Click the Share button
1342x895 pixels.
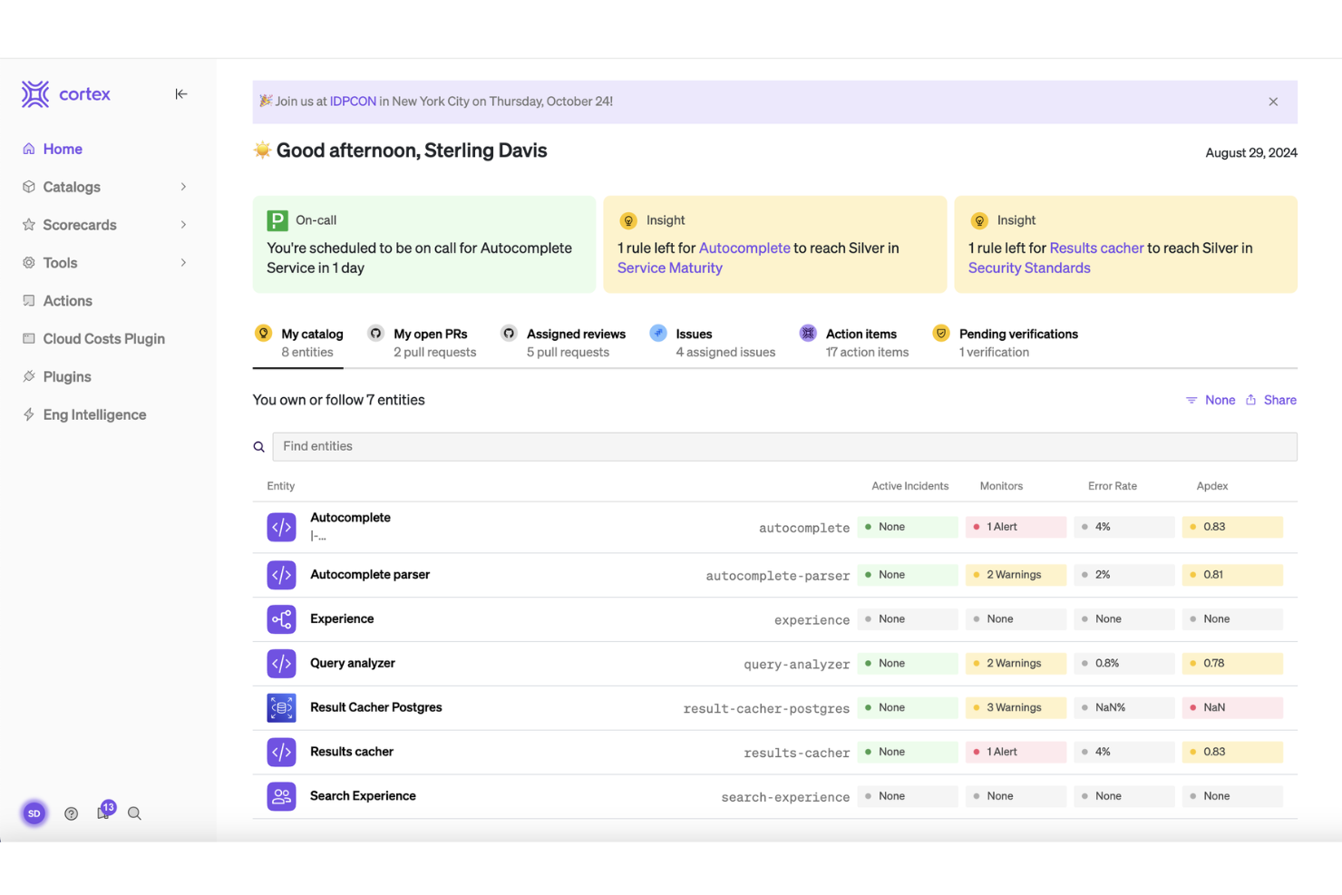pyautogui.click(x=1270, y=400)
